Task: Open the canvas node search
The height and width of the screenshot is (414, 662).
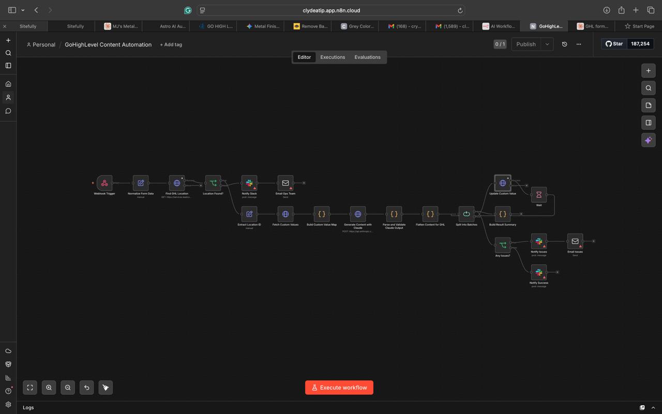Action: tap(649, 88)
